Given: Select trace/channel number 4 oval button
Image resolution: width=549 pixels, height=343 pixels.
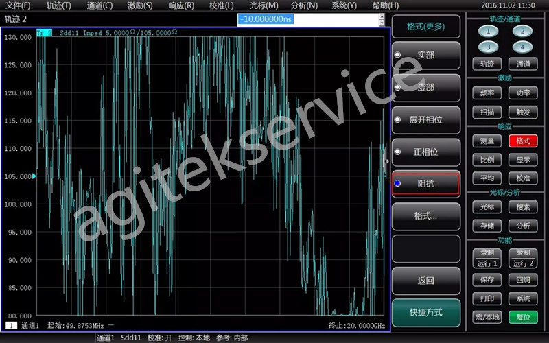Looking at the screenshot, I should pos(523,47).
